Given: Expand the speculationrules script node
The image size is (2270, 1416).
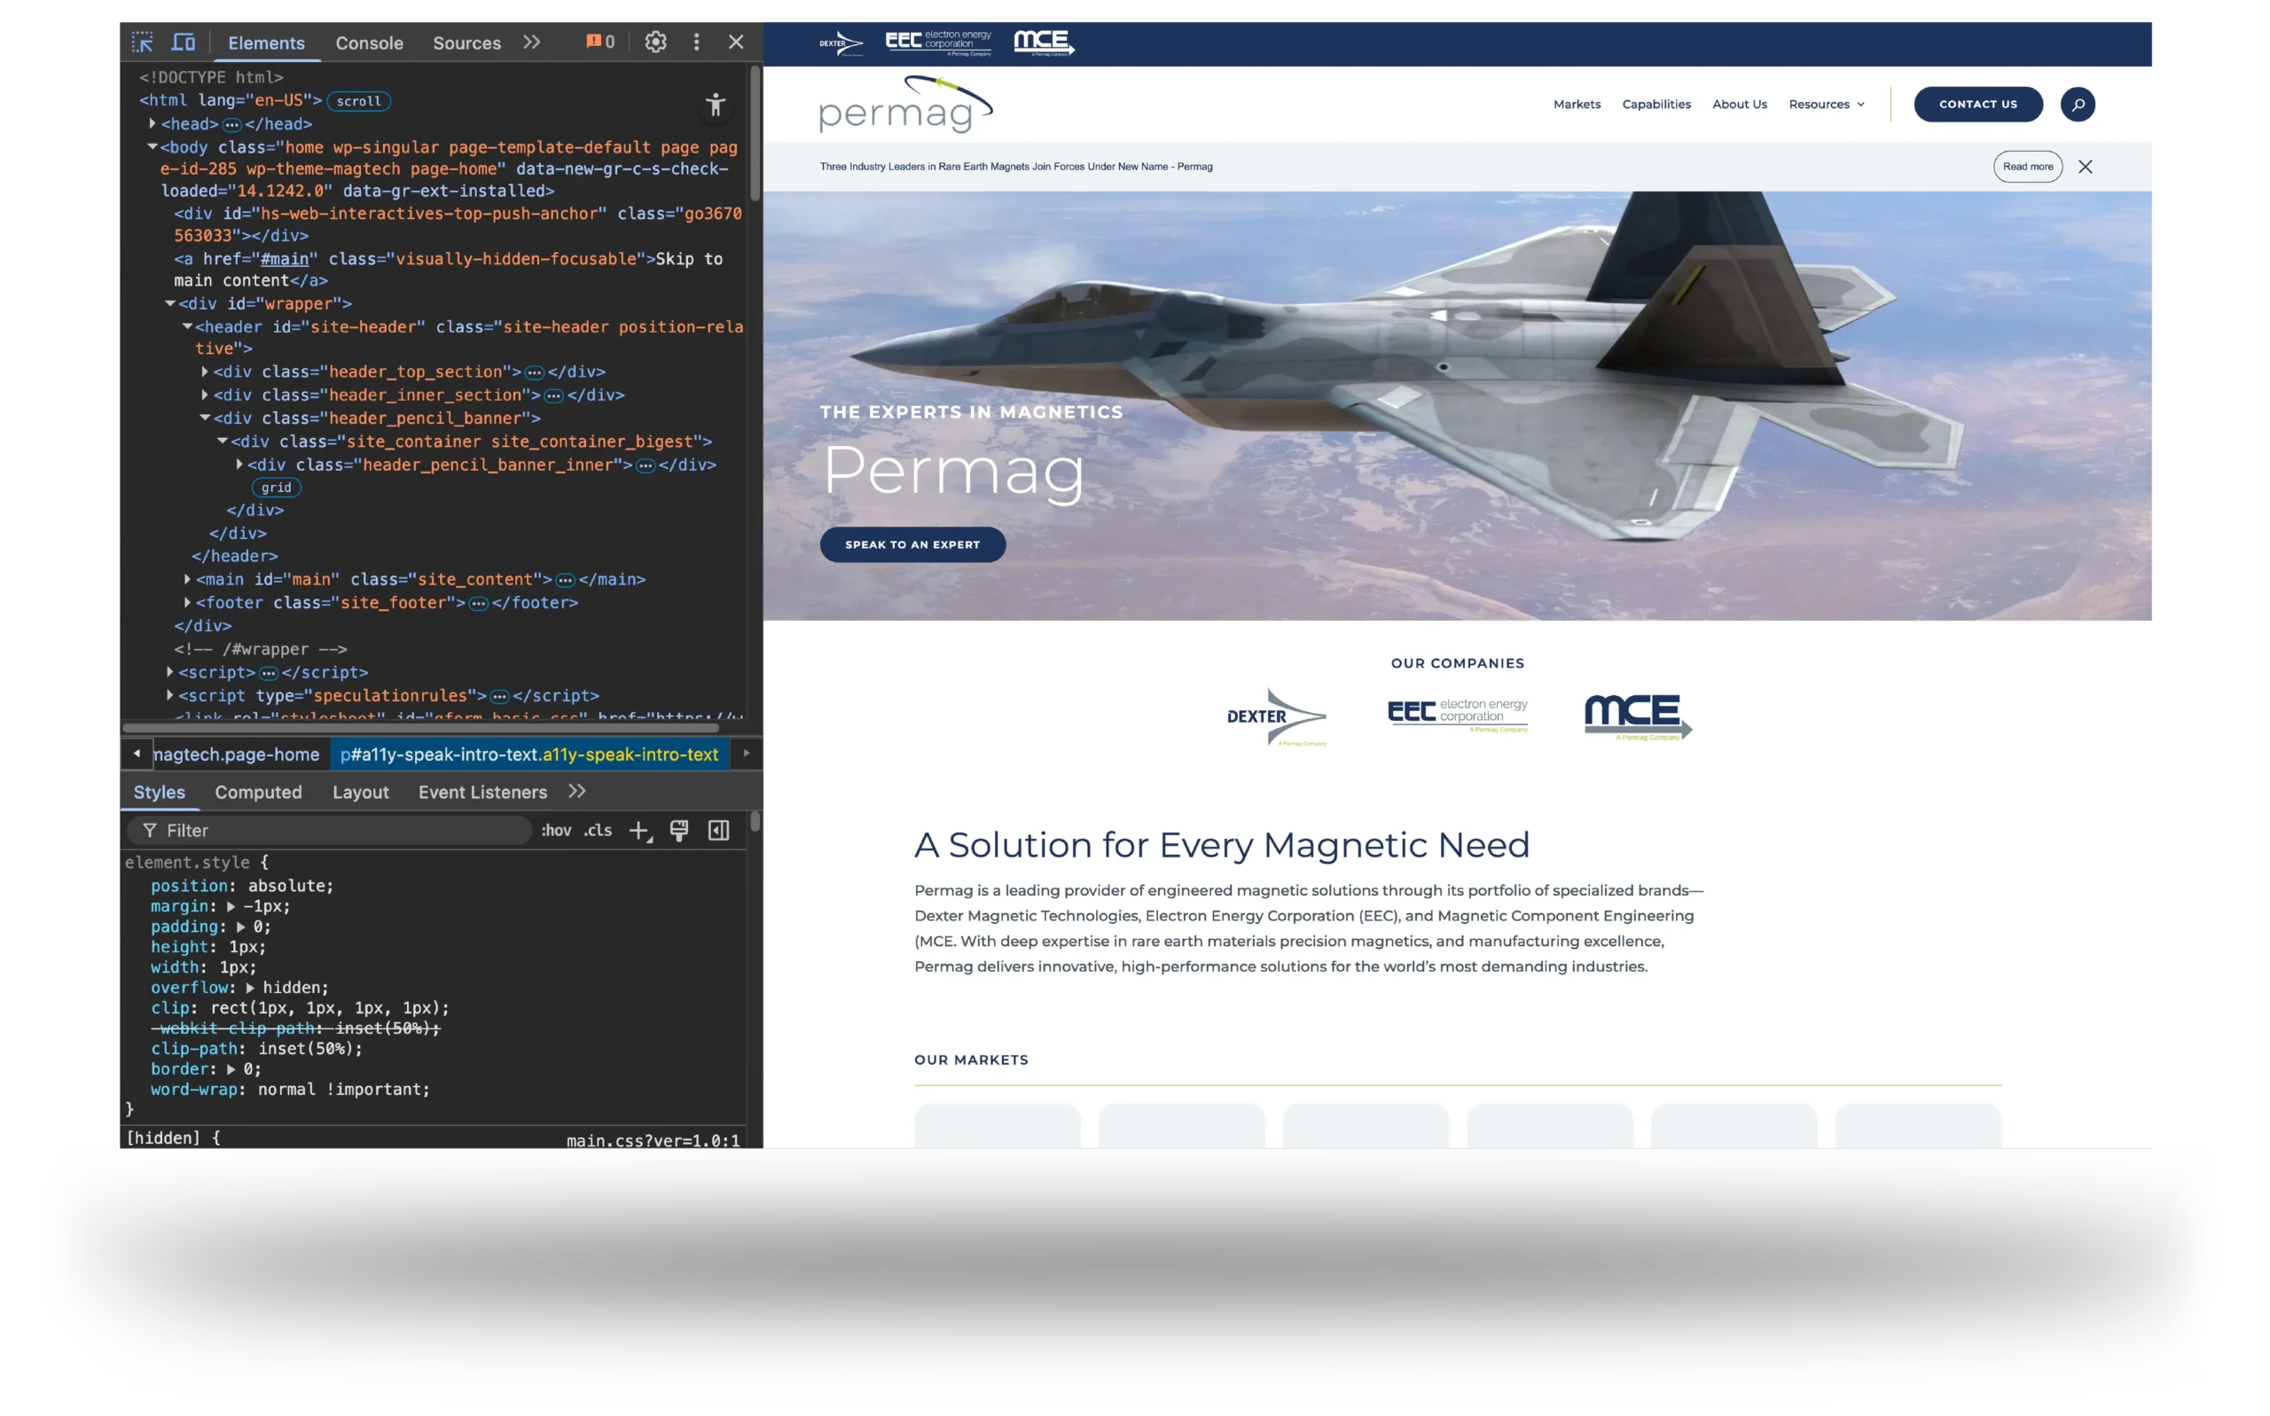Looking at the screenshot, I should click(170, 696).
